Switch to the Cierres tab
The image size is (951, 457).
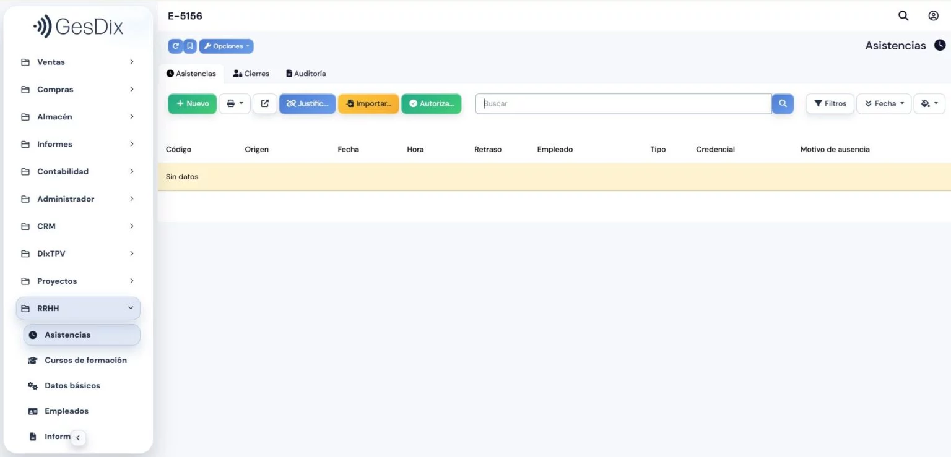251,74
